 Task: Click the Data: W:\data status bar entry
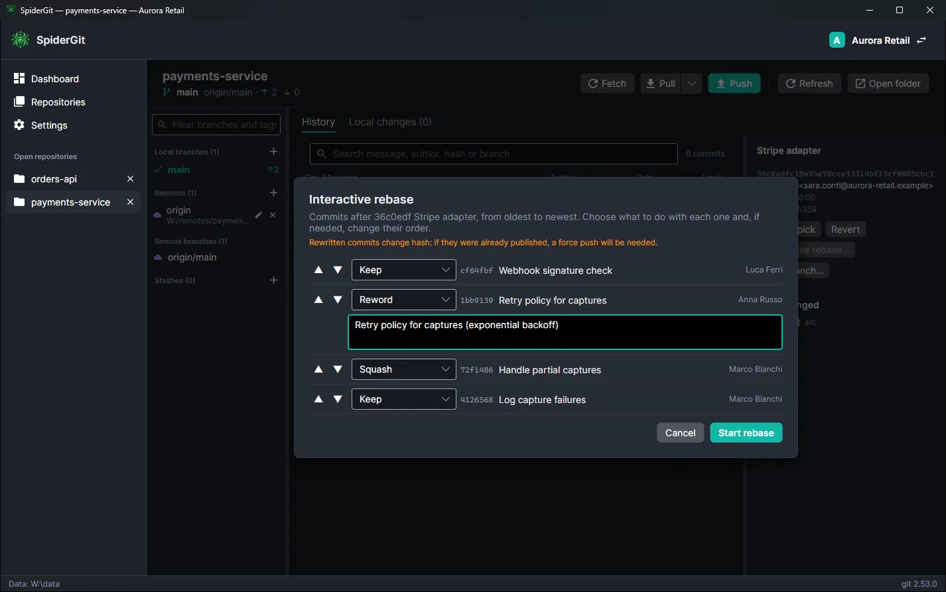(34, 584)
